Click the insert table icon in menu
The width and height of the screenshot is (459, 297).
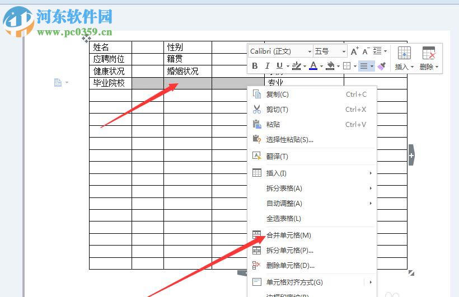click(257, 173)
